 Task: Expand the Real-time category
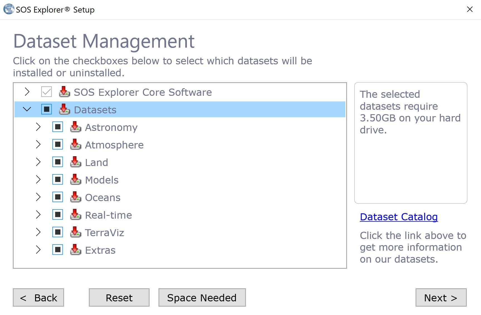38,214
